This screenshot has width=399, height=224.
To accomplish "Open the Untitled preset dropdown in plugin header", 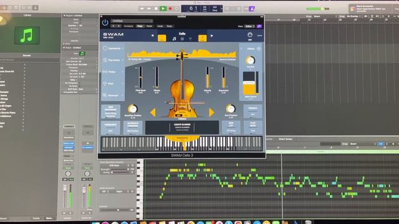I will (132, 21).
